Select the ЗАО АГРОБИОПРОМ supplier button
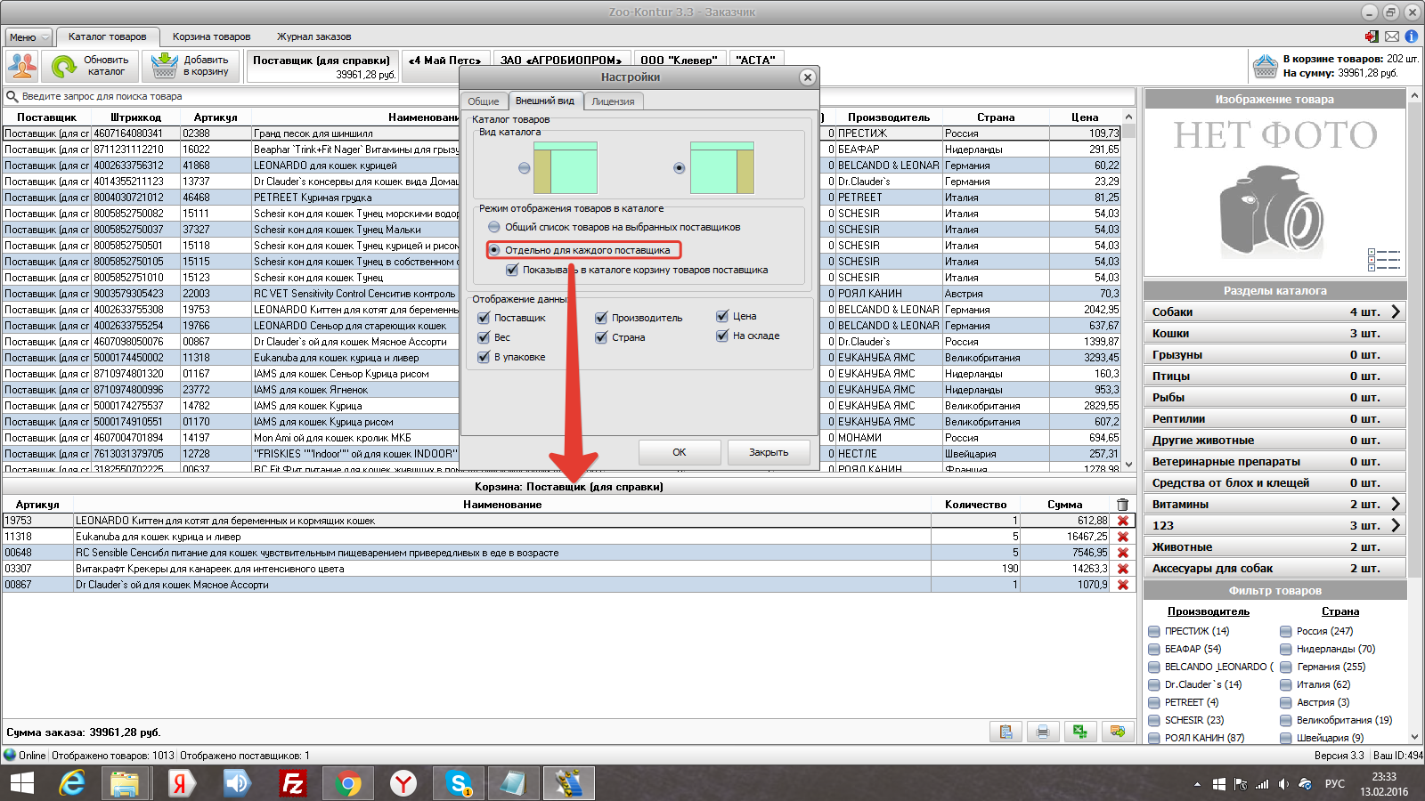The height and width of the screenshot is (801, 1425). (561, 60)
